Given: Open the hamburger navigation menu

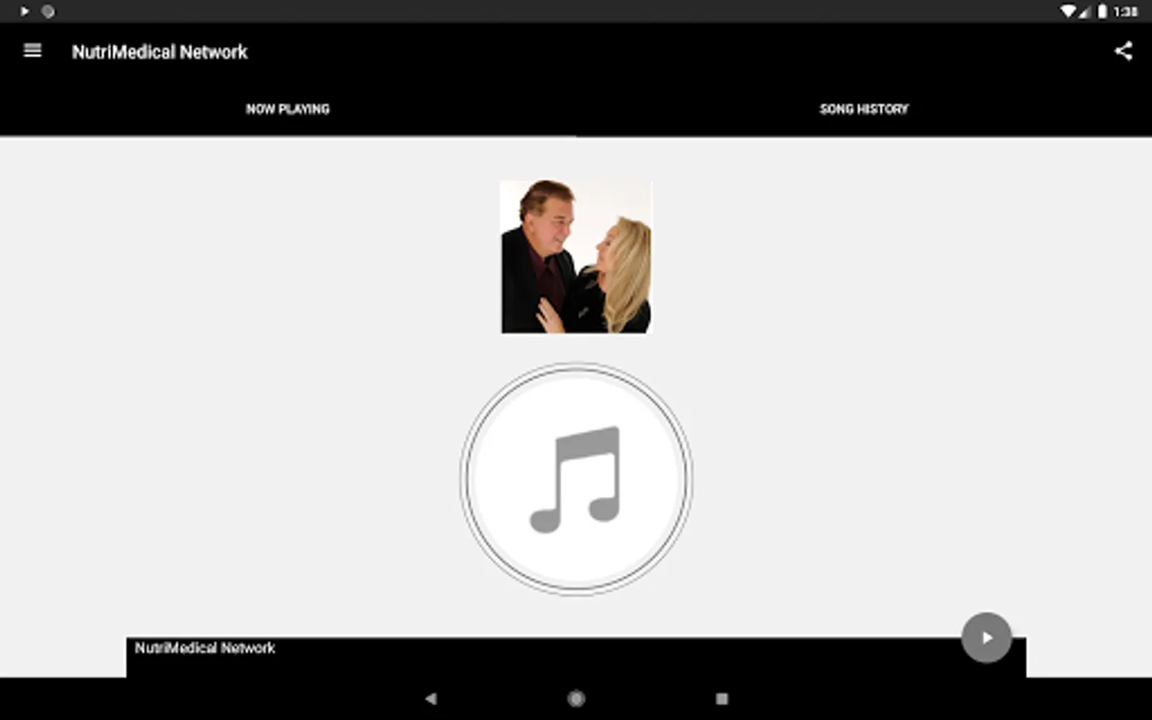Looking at the screenshot, I should [33, 50].
